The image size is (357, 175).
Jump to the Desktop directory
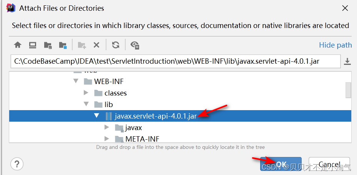tap(33, 45)
